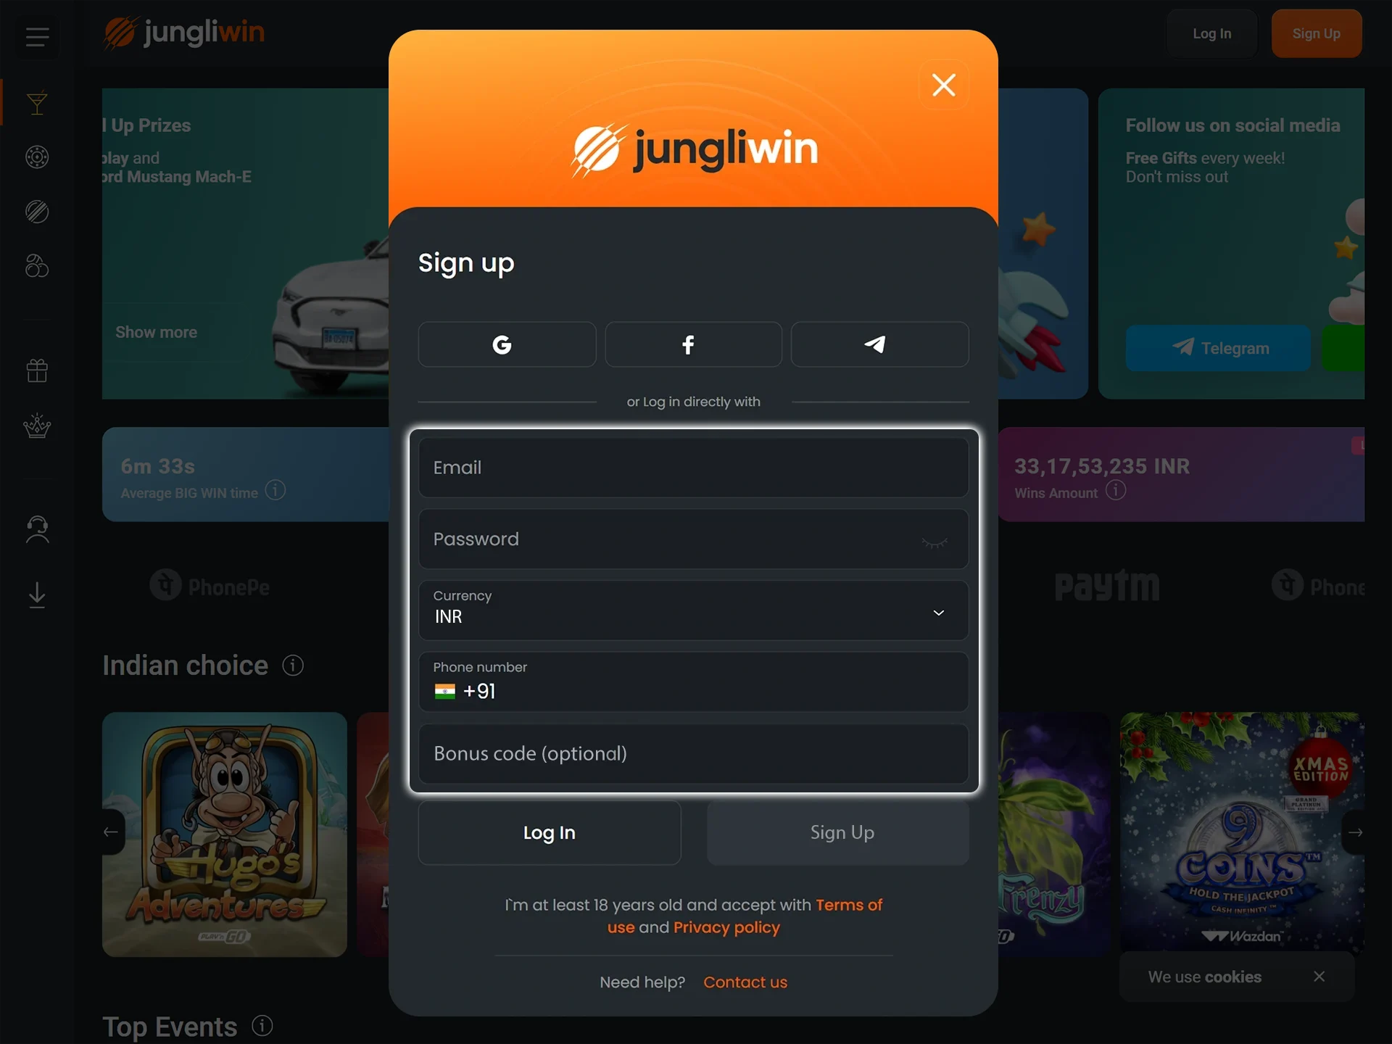The height and width of the screenshot is (1044, 1392).
Task: Click the support/headset sidebar icon
Action: (36, 526)
